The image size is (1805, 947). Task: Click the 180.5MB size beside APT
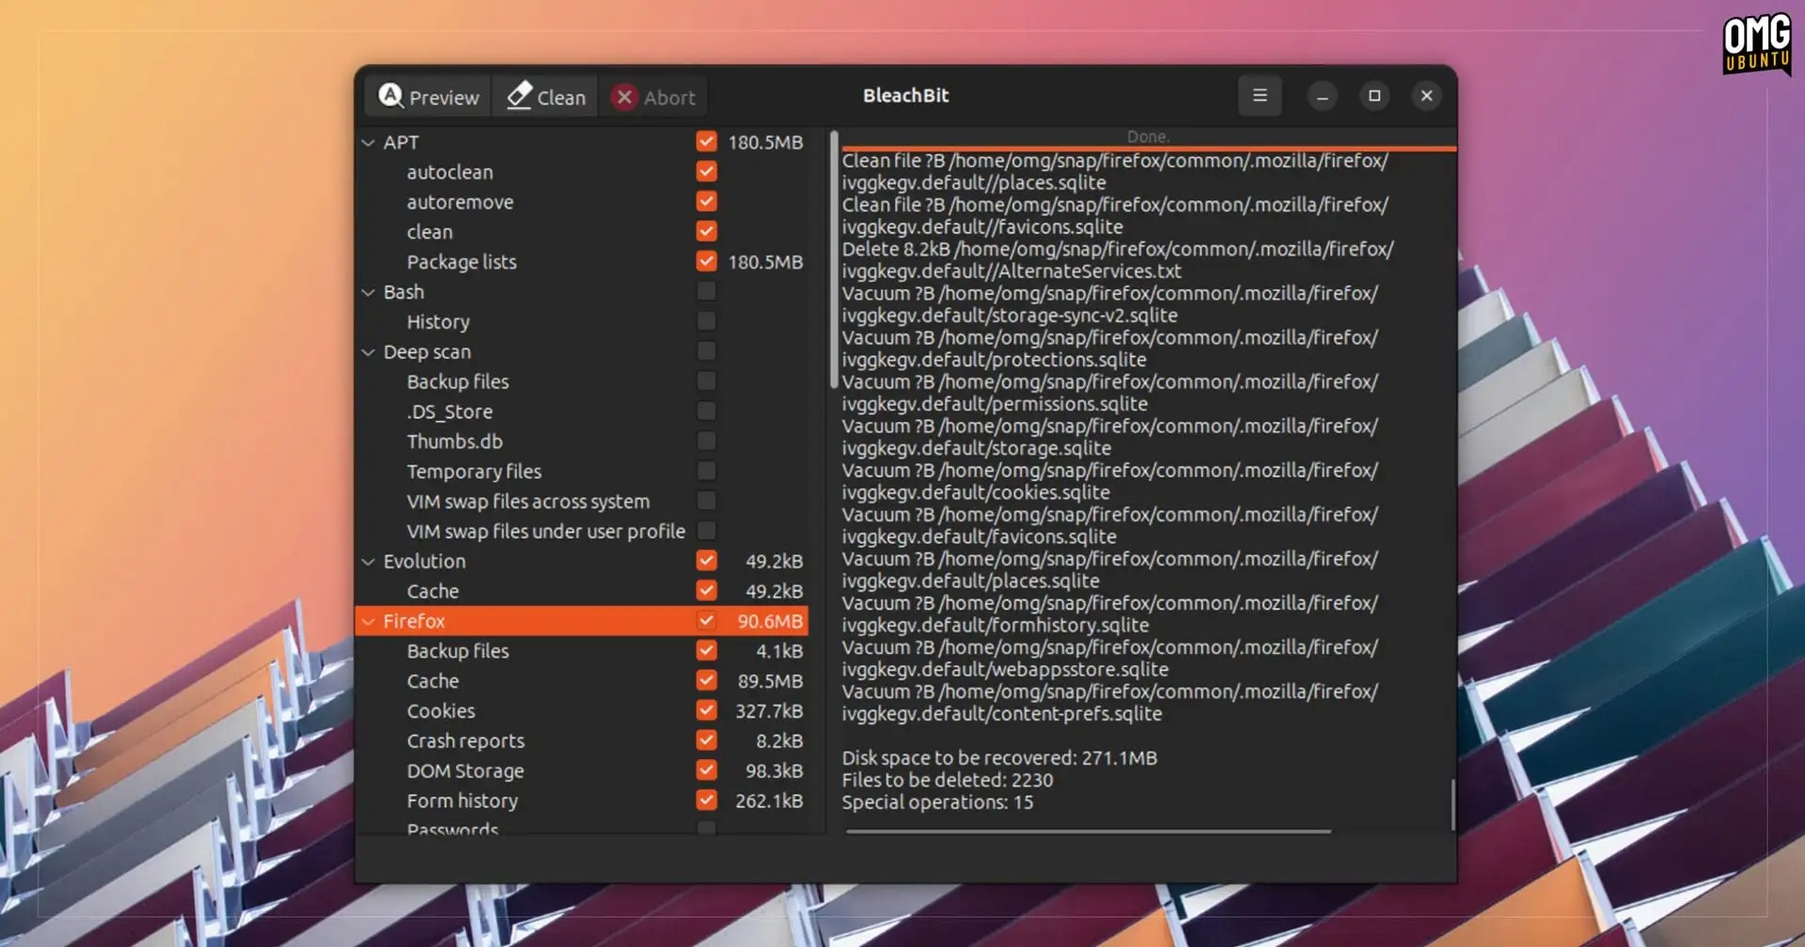[765, 143]
